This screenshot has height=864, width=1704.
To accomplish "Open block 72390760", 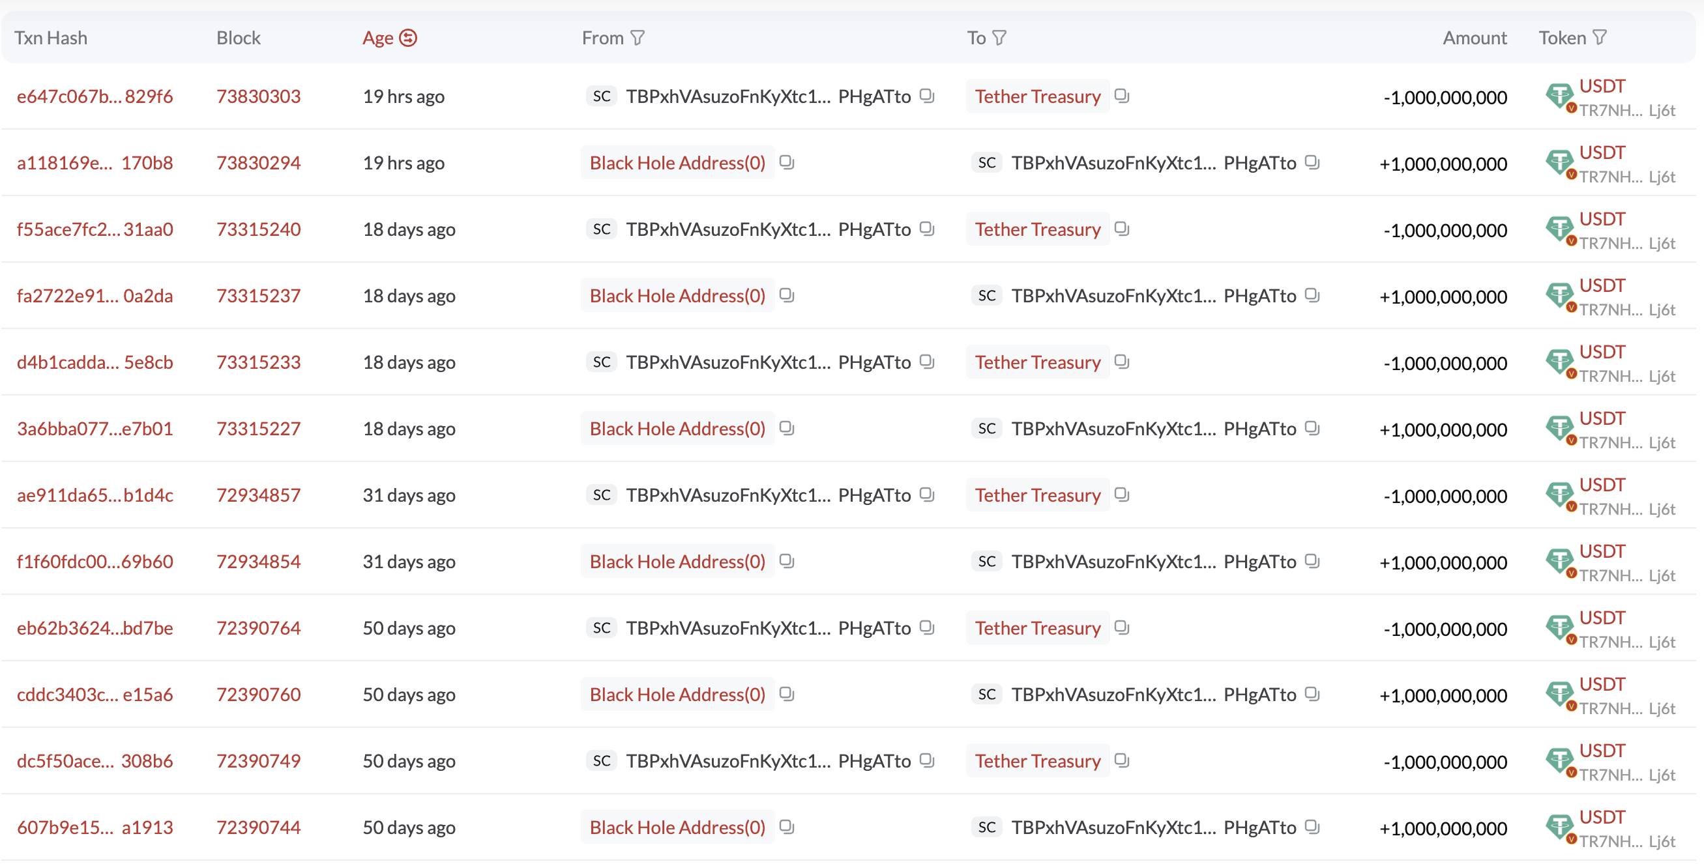I will pos(259,694).
